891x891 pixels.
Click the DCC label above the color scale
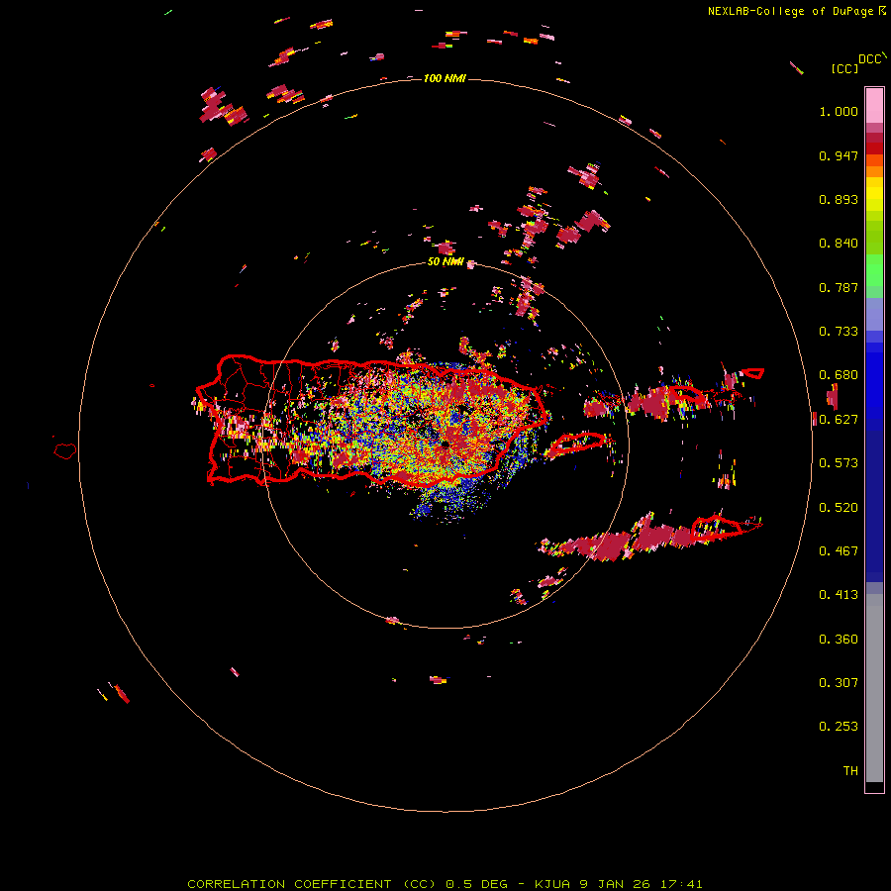[x=870, y=59]
